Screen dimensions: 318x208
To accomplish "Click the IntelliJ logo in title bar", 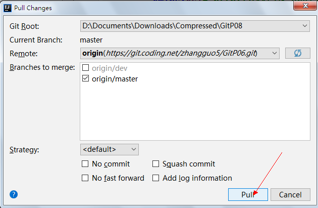I will pyautogui.click(x=8, y=8).
